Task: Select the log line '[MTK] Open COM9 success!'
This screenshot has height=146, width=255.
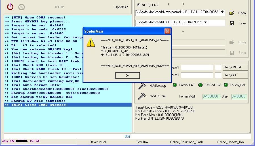Action: (68, 17)
